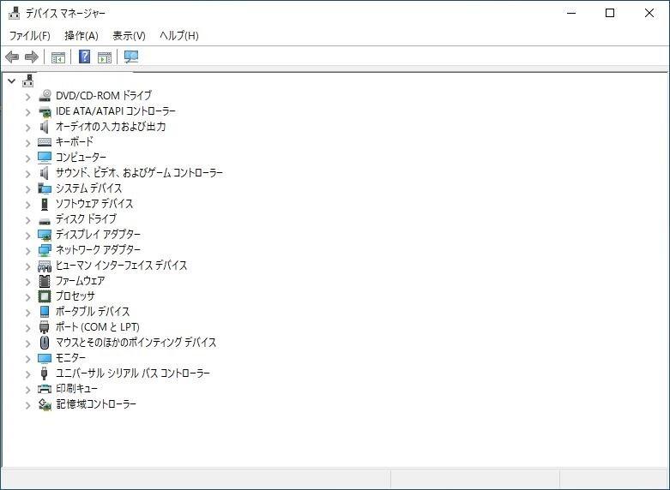Select the IDE ATA/ATAPI コントローラー label
Viewport: 670px width, 490px height.
tap(116, 111)
